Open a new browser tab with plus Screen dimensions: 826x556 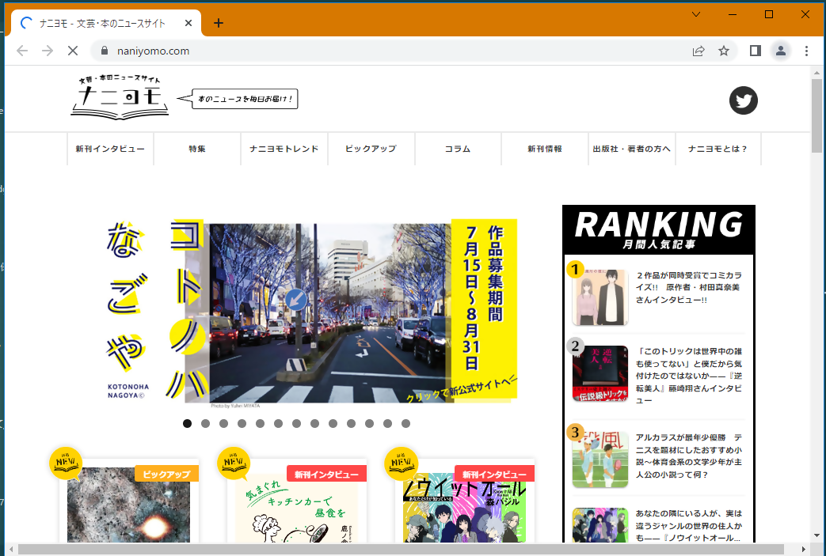click(219, 23)
